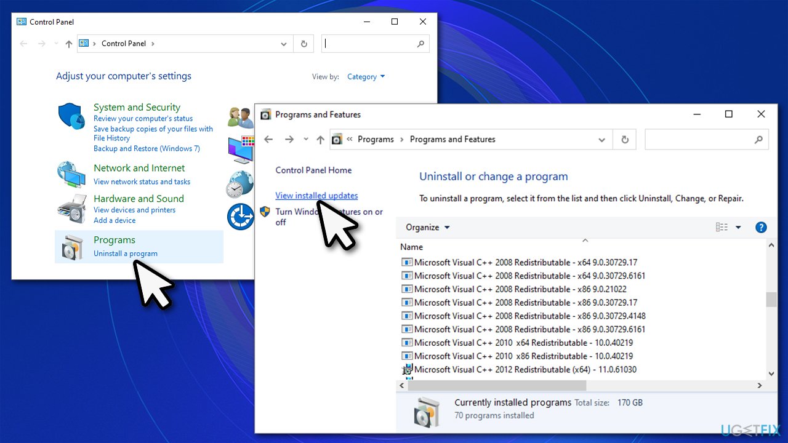
Task: Change the program list view layout
Action: coord(722,228)
